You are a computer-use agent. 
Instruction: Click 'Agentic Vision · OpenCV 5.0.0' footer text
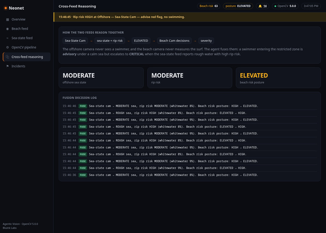[x=20, y=224]
